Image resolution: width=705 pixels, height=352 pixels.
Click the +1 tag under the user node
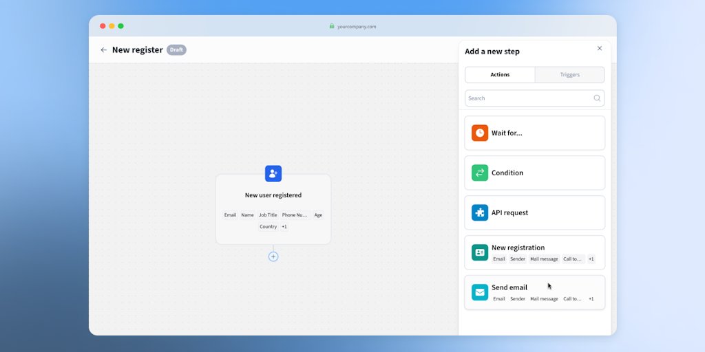pos(284,227)
